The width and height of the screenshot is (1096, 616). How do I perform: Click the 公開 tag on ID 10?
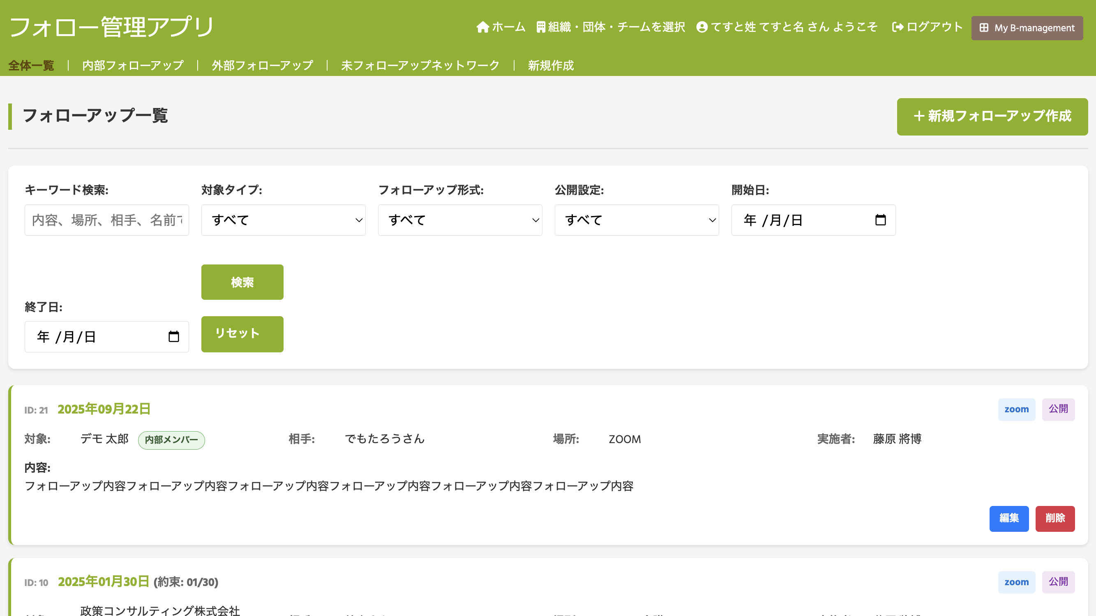(x=1058, y=582)
